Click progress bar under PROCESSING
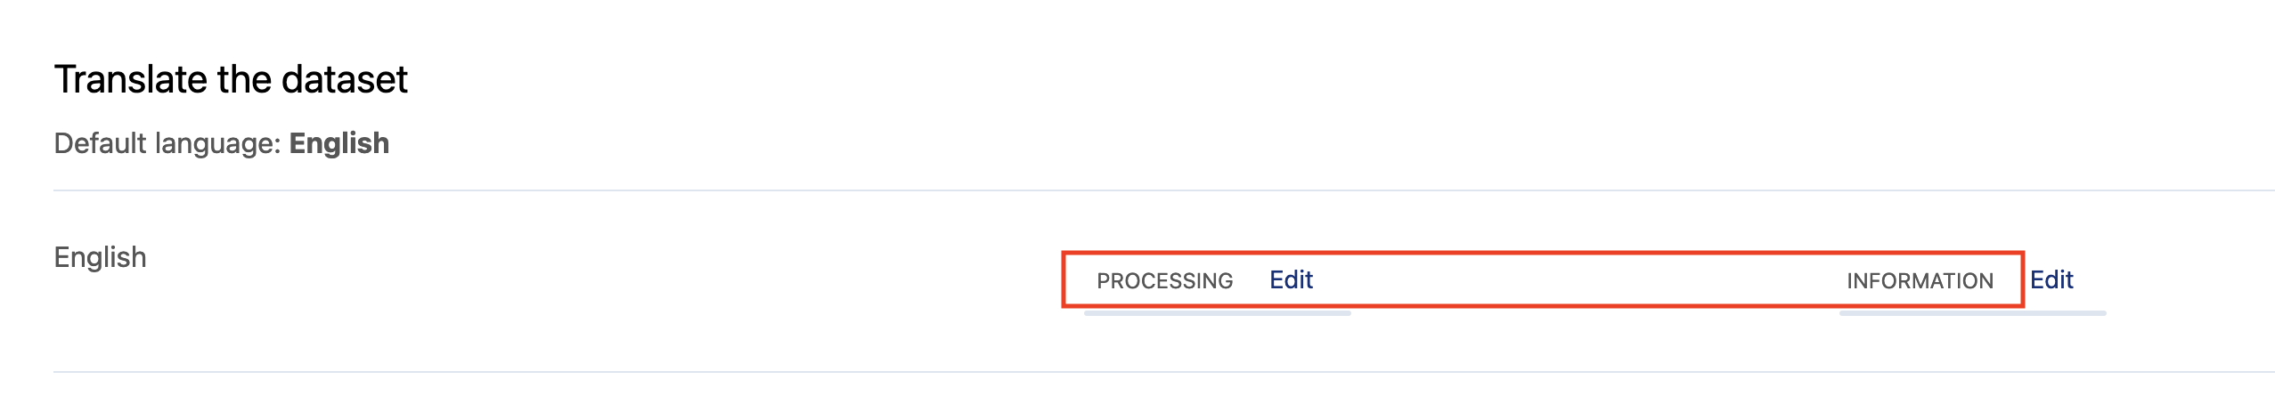 pos(1217,312)
